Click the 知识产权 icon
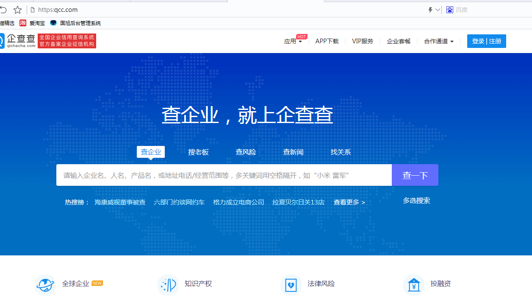This screenshot has width=532, height=308. [x=168, y=285]
